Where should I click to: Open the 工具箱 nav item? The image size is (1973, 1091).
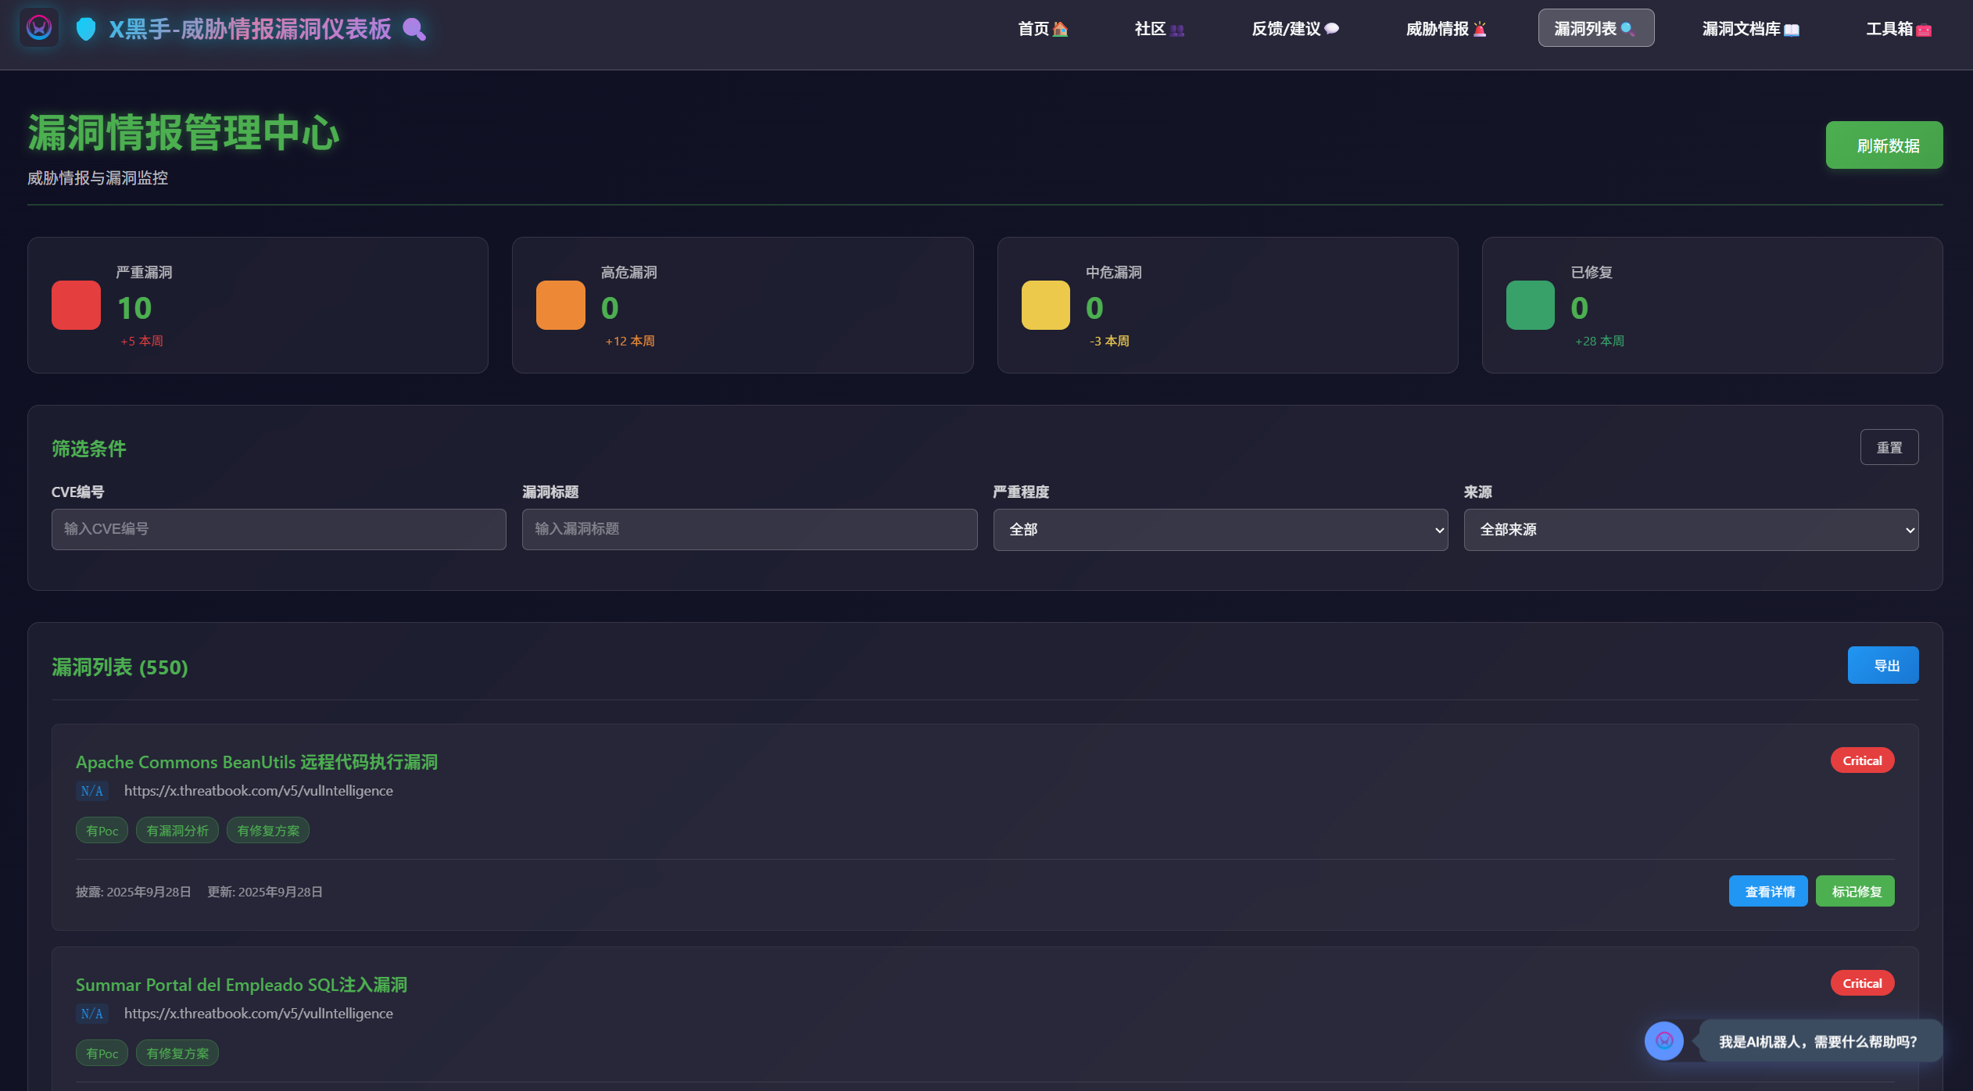1898,29
